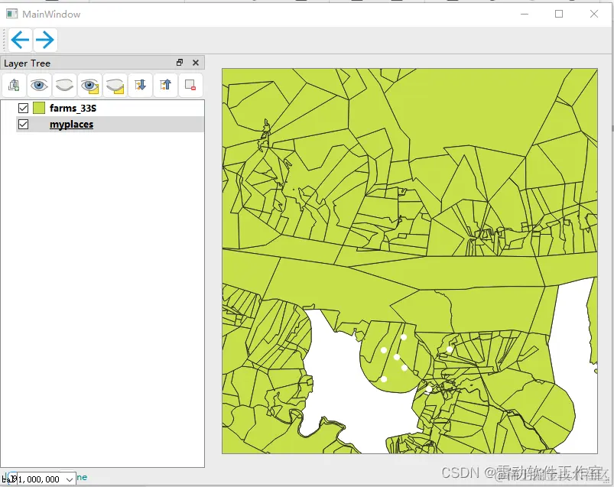Move selected layer to top

pos(165,85)
